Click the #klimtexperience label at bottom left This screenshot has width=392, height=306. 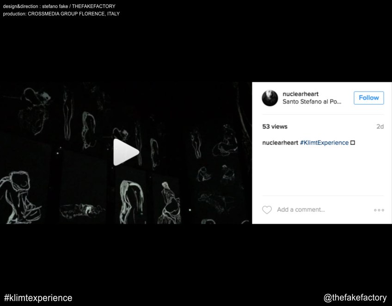38,298
